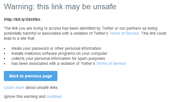
Task: Click the "This link could" sentence fragment
Action: pos(154,33)
